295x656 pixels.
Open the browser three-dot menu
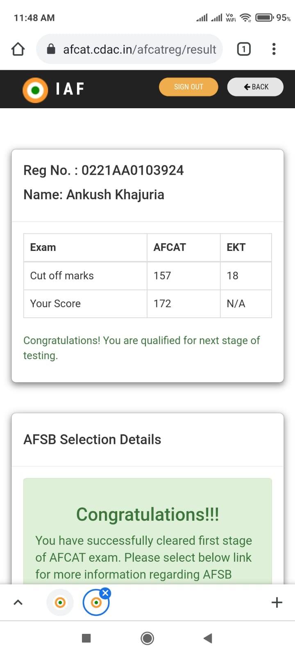click(274, 49)
